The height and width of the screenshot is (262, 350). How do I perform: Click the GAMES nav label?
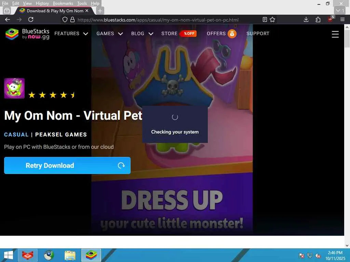(x=105, y=33)
